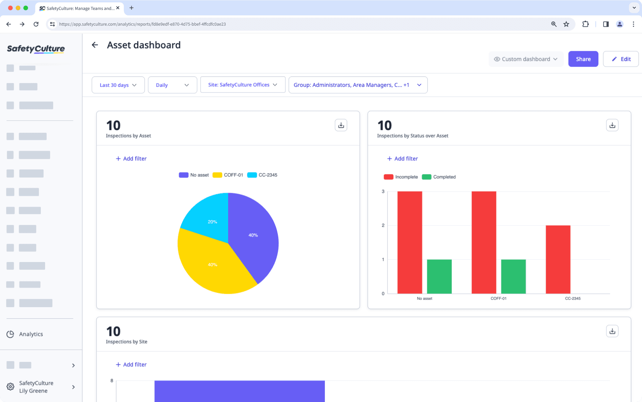Click the settings gear next to SafetyCulture Lily Greene

coord(10,387)
